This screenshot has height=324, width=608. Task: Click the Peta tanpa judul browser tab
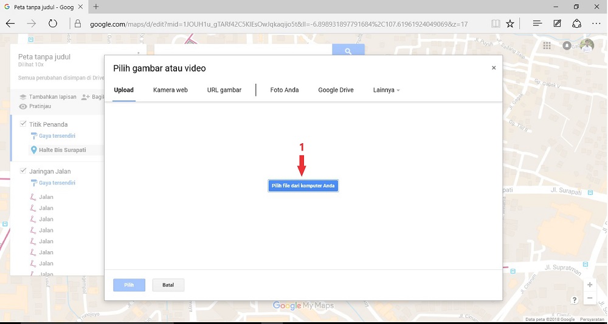[43, 7]
